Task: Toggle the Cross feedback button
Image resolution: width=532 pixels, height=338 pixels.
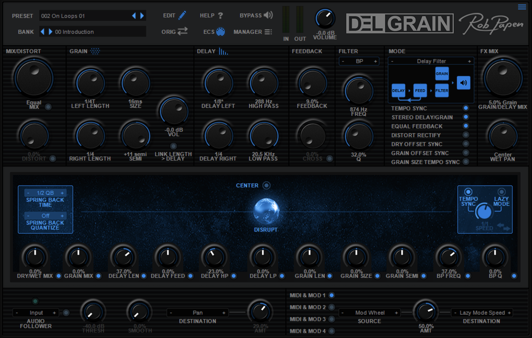Action: (330, 158)
